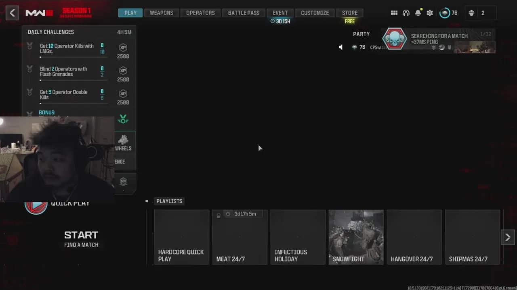This screenshot has width=517, height=290.
Task: Click the MWIII game logo
Action: click(x=39, y=13)
